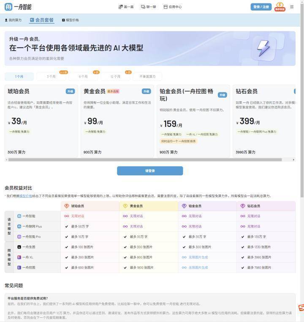Click the 登录 / 注册 button

tap(261, 7)
